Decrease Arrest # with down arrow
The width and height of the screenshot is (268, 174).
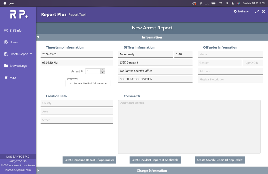tap(103, 73)
